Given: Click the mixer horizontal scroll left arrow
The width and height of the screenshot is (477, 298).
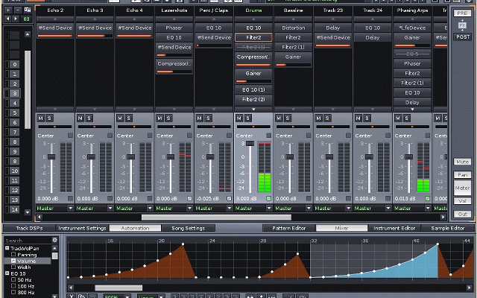Looking at the screenshot, I should tap(40, 217).
